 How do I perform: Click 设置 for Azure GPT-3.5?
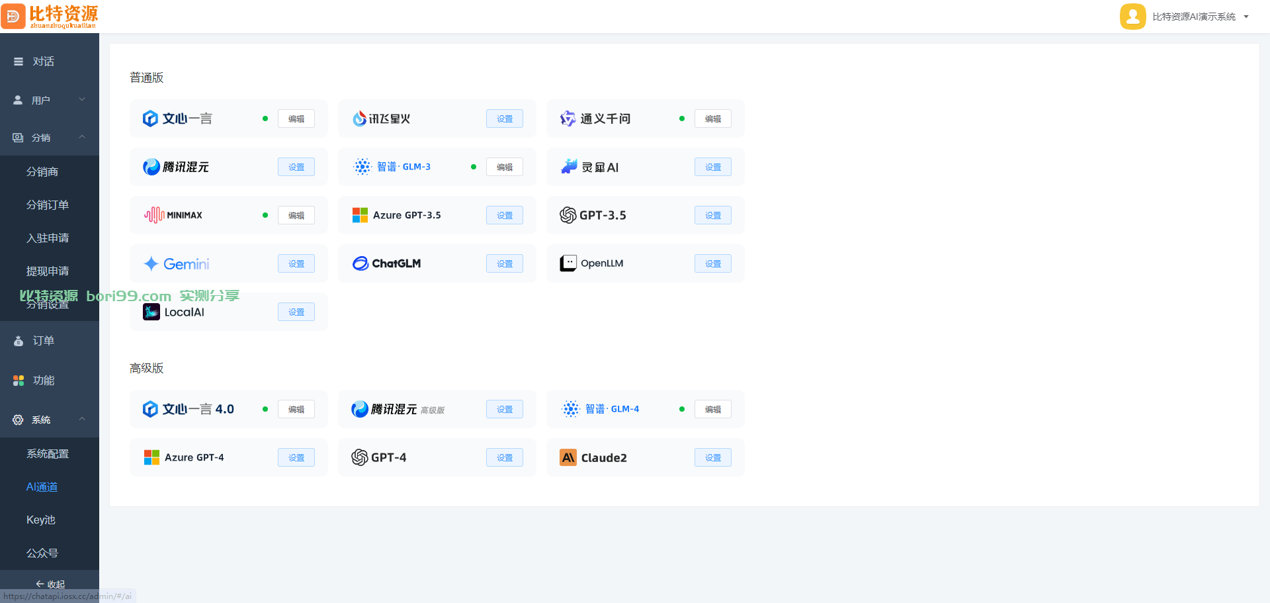[x=505, y=215]
